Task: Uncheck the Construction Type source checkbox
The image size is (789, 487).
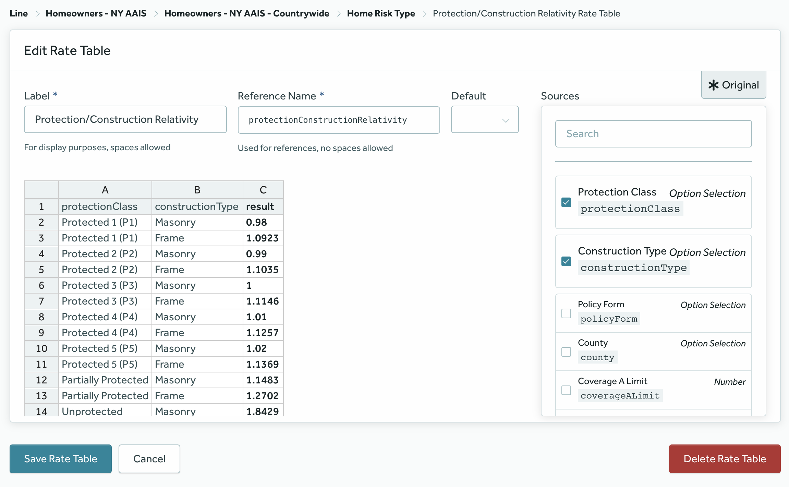Action: [566, 261]
